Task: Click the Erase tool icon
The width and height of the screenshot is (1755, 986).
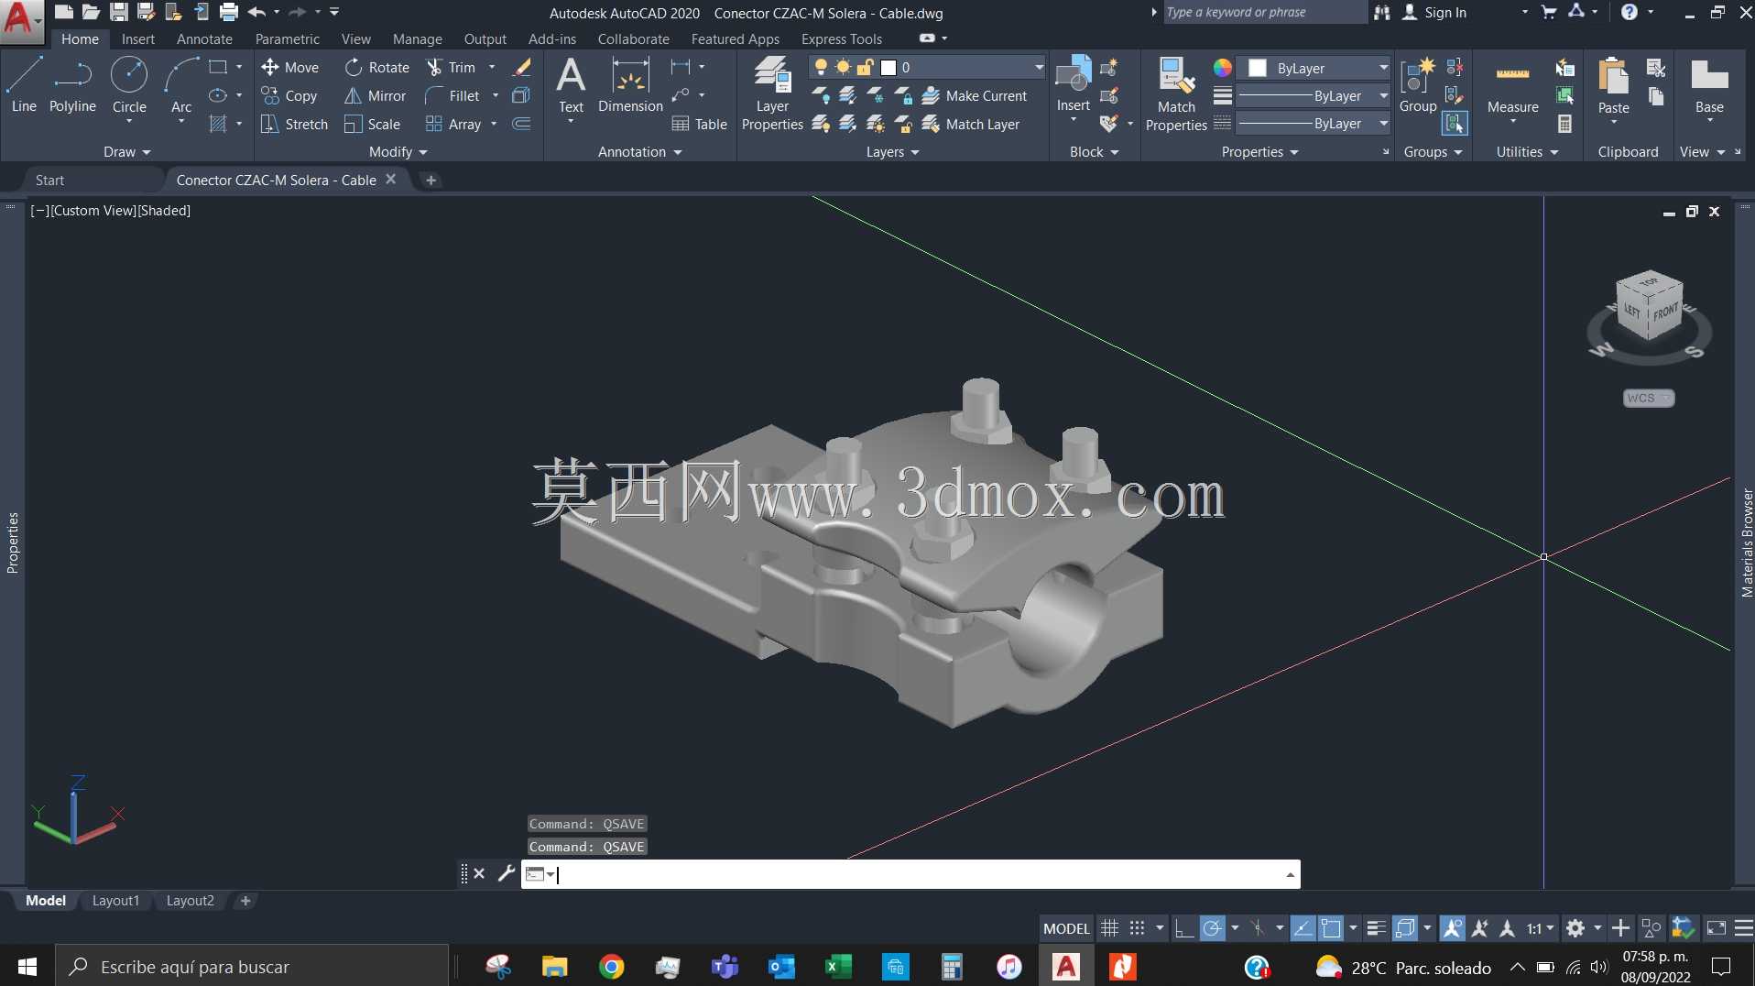Action: [522, 67]
